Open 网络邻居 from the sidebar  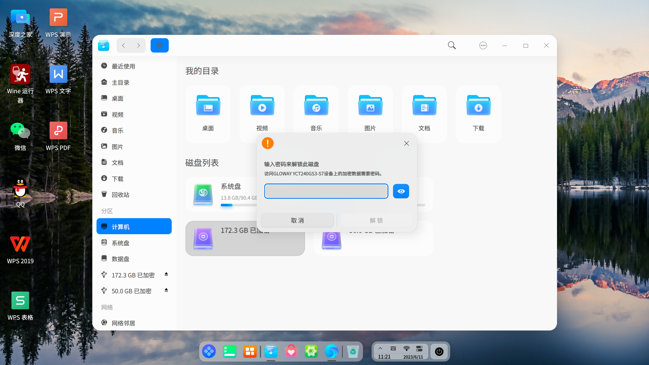[123, 323]
